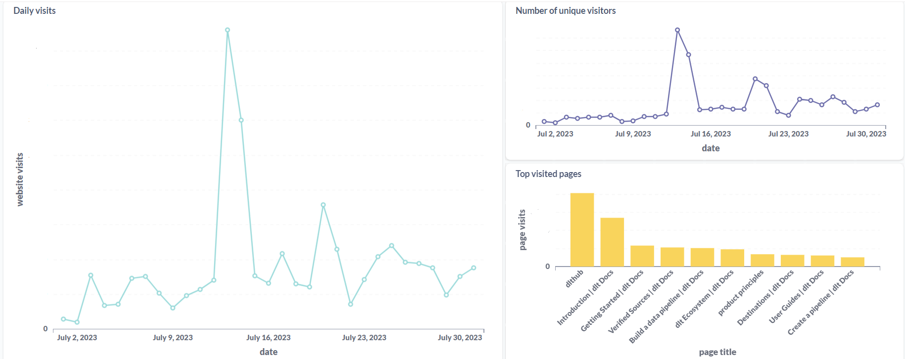This screenshot has height=359, width=905.
Task: Click the "Top visited pages" card title
Action: [548, 174]
